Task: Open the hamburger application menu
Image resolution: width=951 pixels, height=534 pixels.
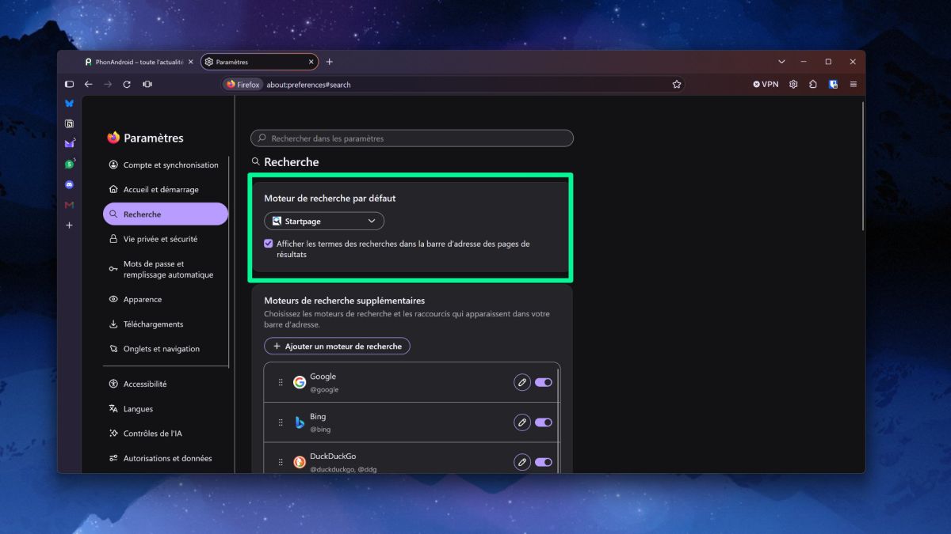Action: click(854, 84)
